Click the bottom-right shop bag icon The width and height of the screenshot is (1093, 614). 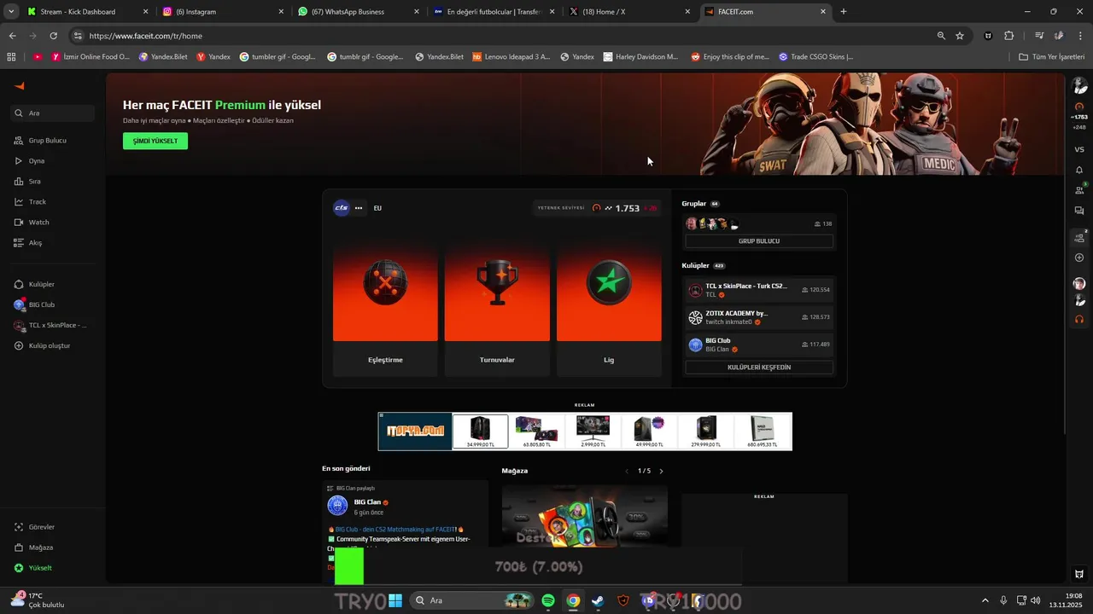pyautogui.click(x=1079, y=574)
